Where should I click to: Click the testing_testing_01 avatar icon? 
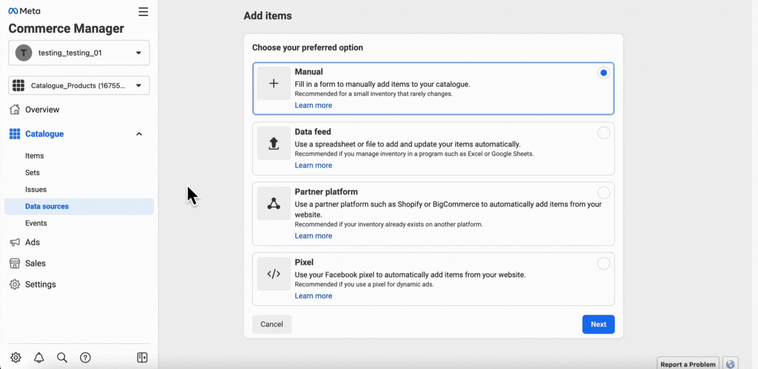[x=24, y=53]
